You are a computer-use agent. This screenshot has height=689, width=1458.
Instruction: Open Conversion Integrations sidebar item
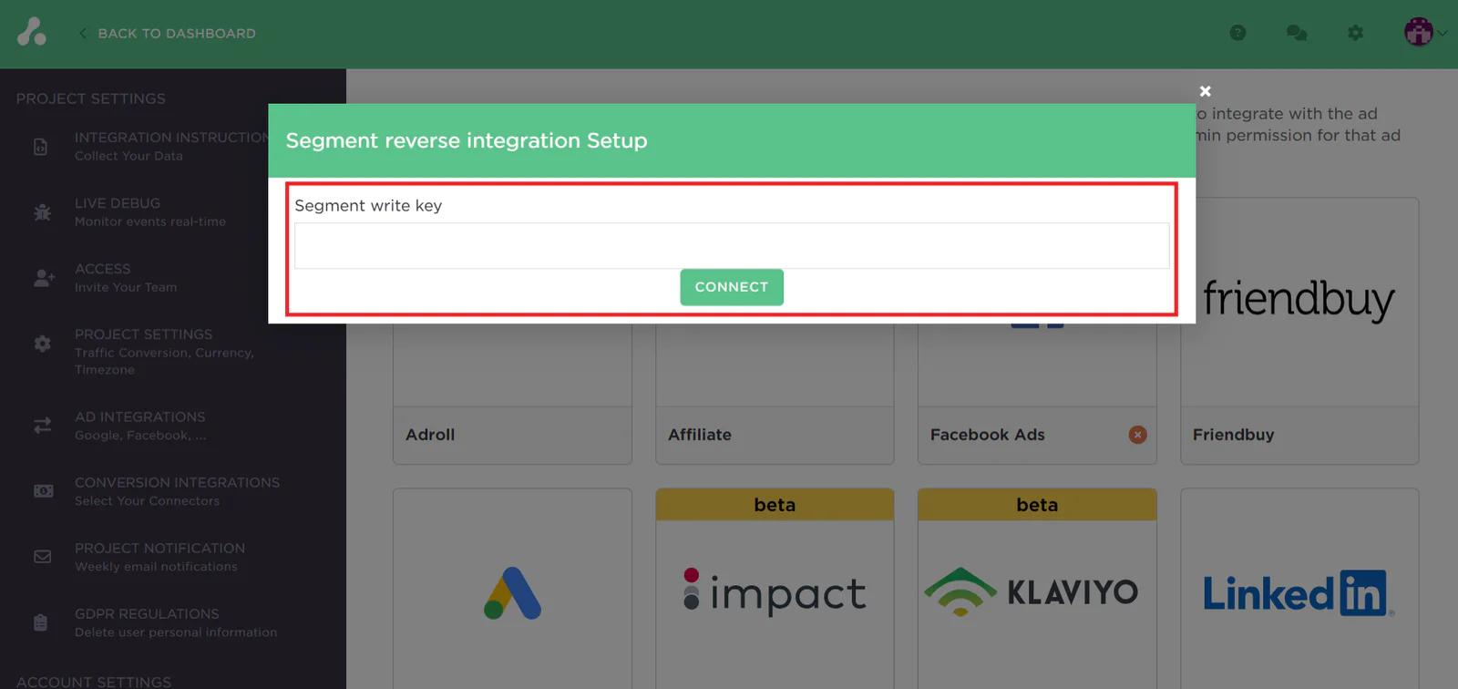pos(177,490)
